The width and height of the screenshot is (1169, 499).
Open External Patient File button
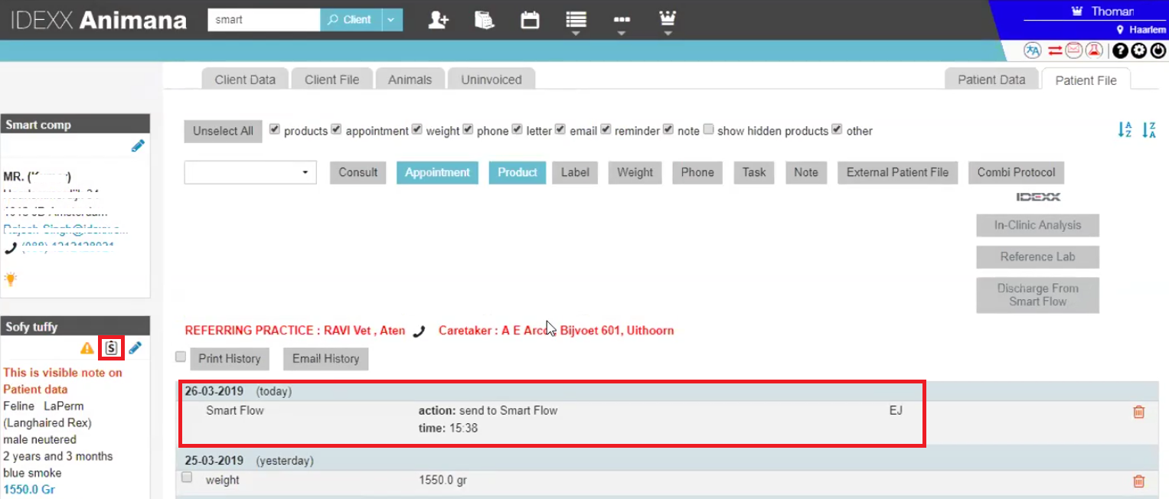coord(897,172)
